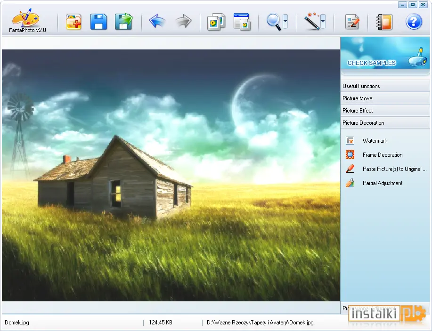The width and height of the screenshot is (432, 331).
Task: Select the Partial Adjustment option
Action: click(383, 183)
